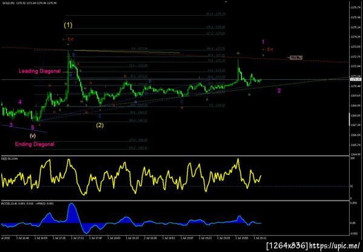
Task: Click the "Leading Diagonal" pink annotation
Action: click(x=39, y=71)
